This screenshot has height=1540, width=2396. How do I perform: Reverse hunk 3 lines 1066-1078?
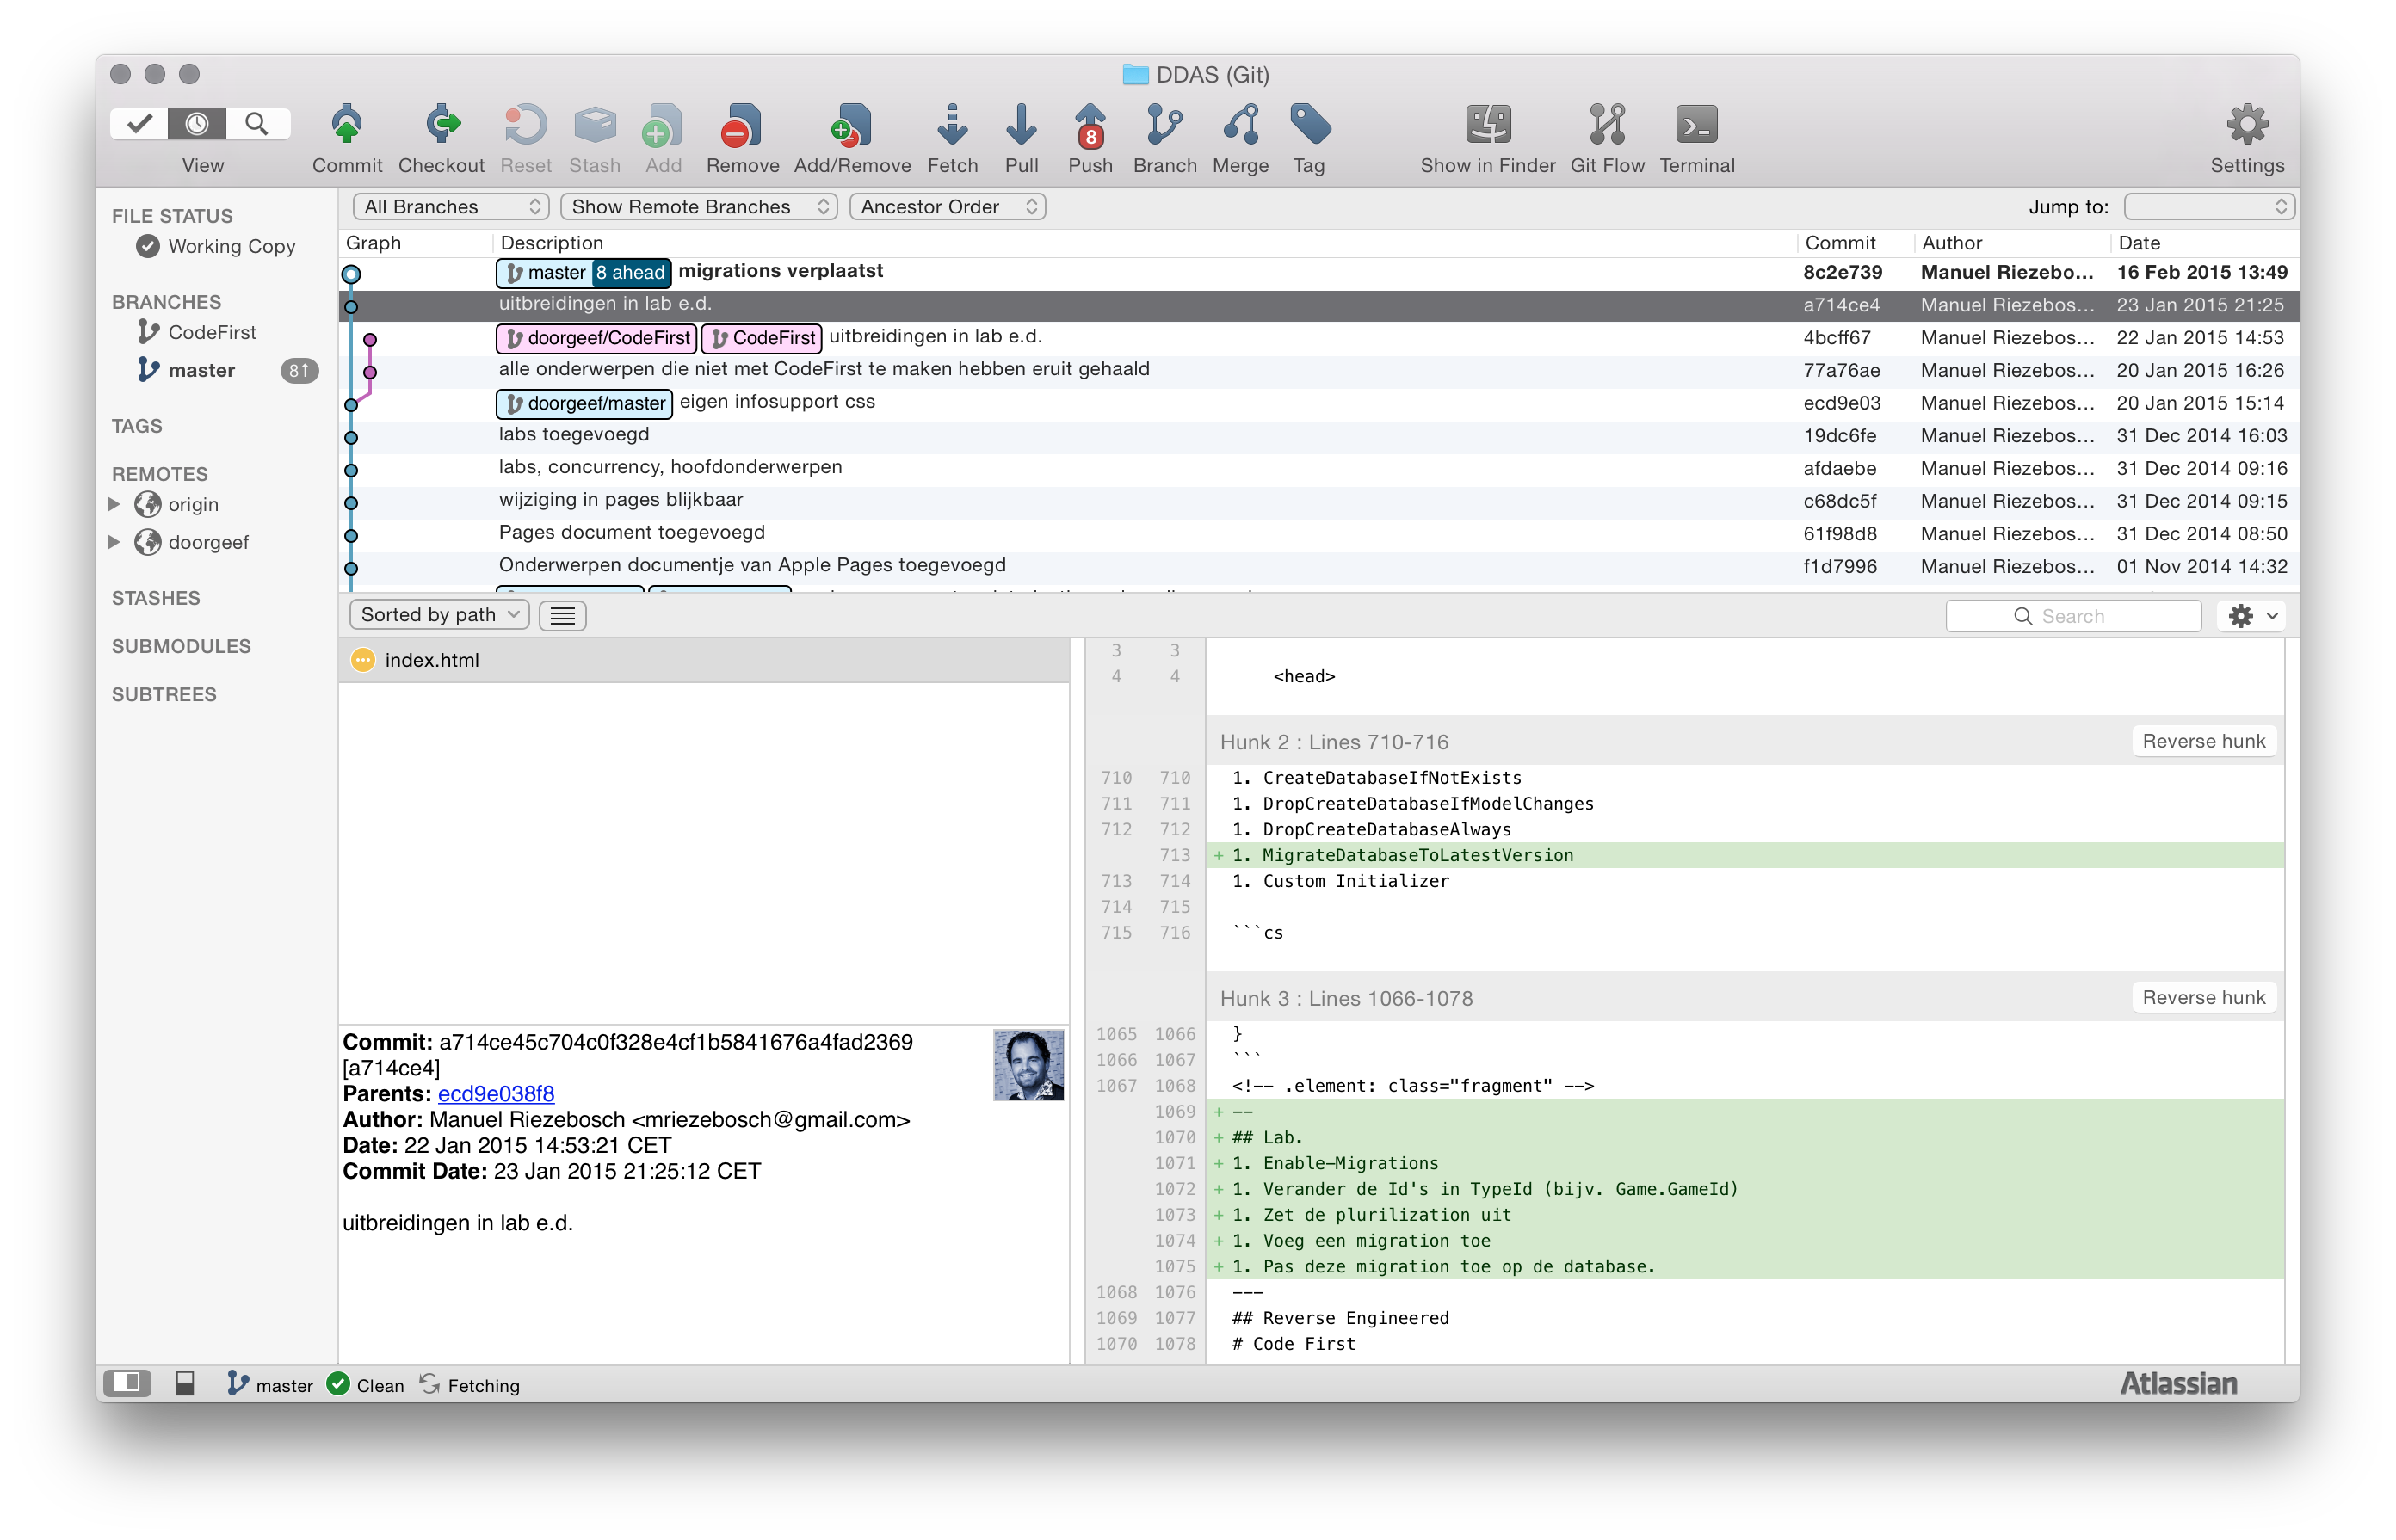tap(2203, 997)
